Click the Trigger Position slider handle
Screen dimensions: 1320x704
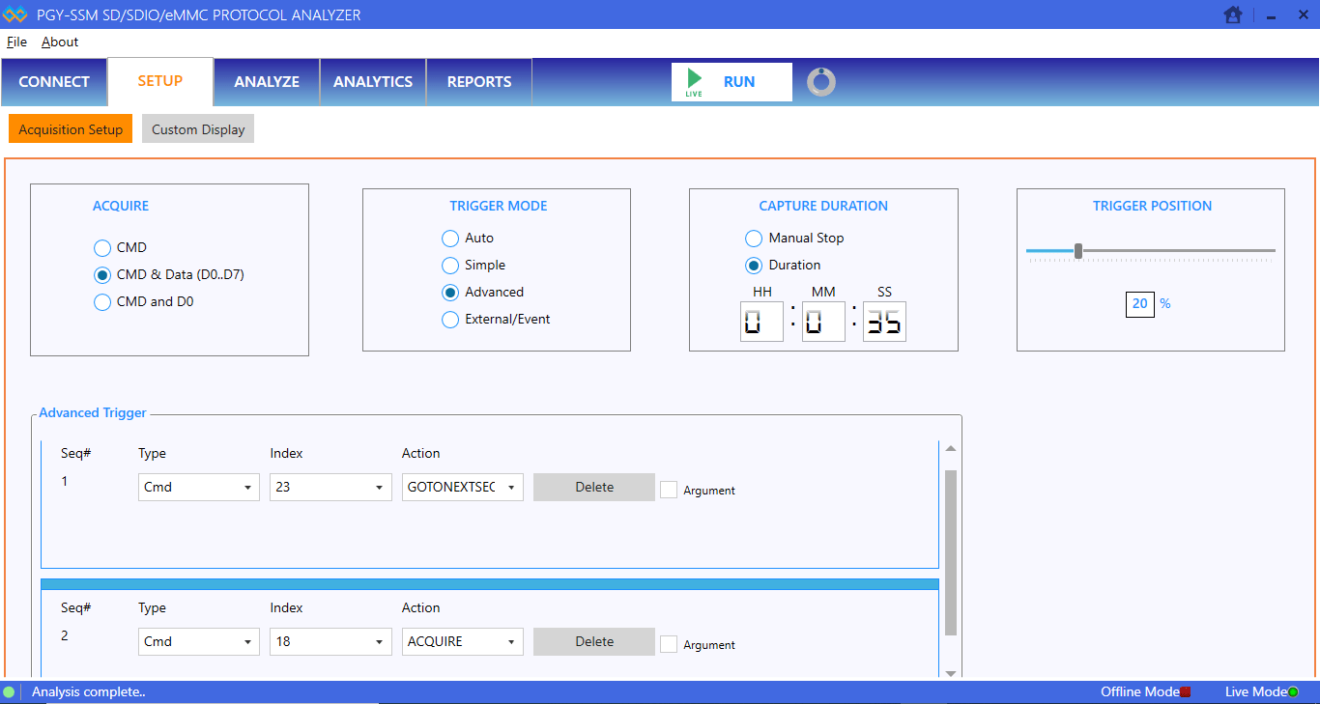[x=1078, y=251]
